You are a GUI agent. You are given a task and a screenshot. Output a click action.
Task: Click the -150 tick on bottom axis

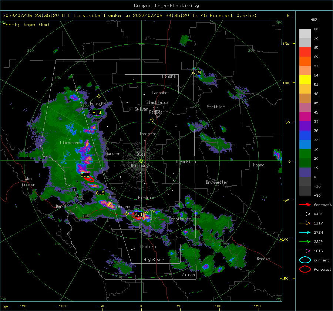[x=22, y=306]
